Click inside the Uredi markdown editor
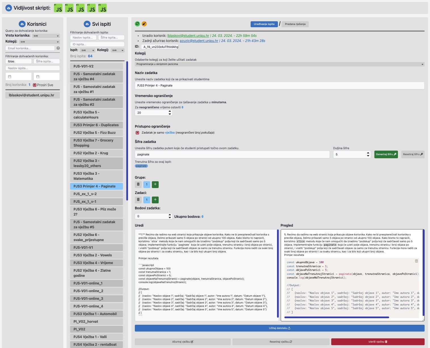Image resolution: width=430 pixels, height=348 pixels. [206, 275]
